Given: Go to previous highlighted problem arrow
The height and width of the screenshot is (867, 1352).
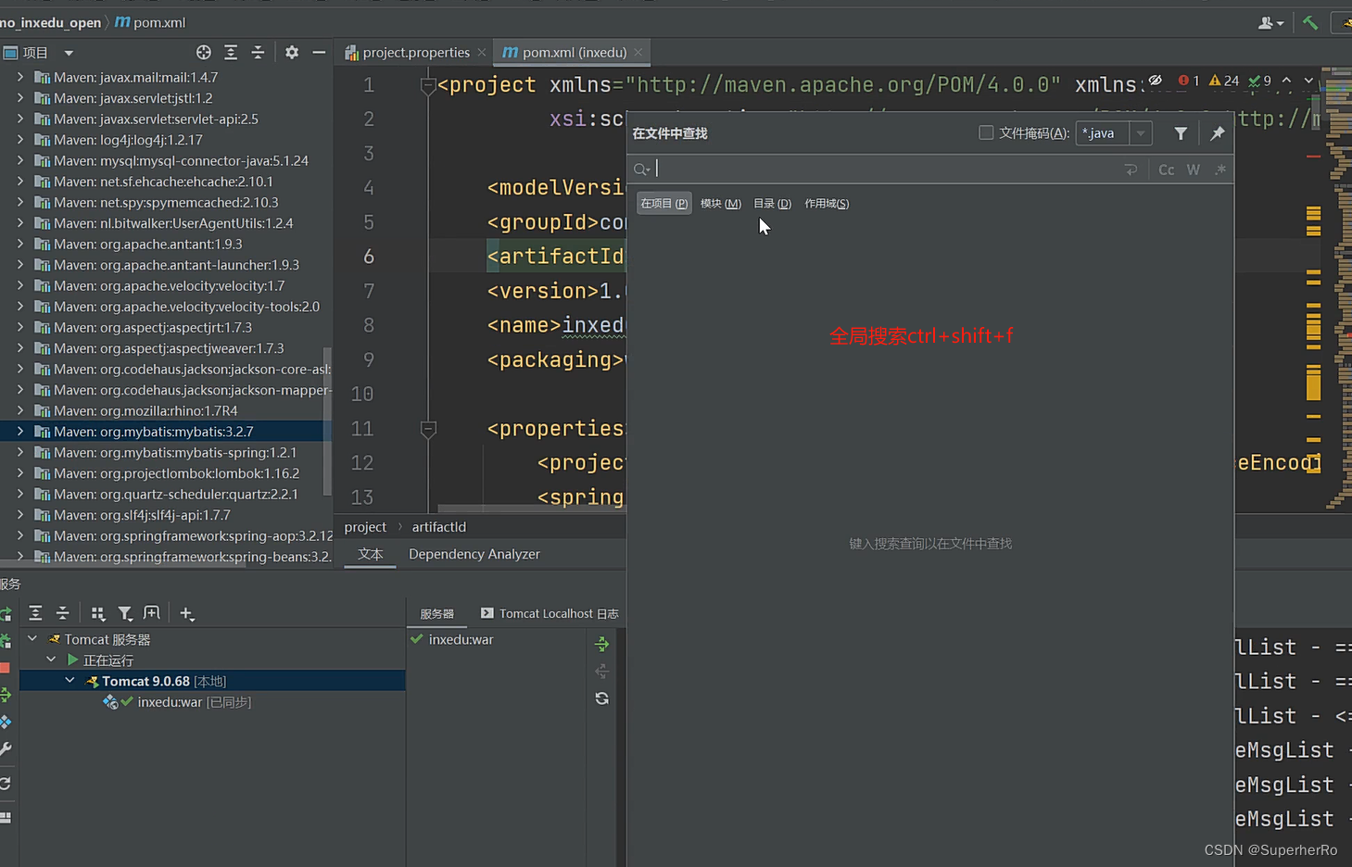Looking at the screenshot, I should pos(1286,81).
